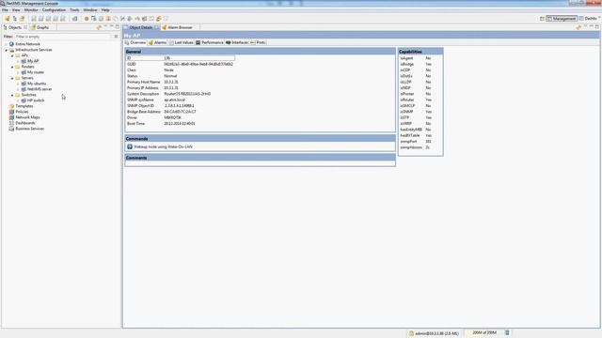Screen dimensions: 602x338
Task: Open the Alarms sub-tab
Action: [157, 42]
